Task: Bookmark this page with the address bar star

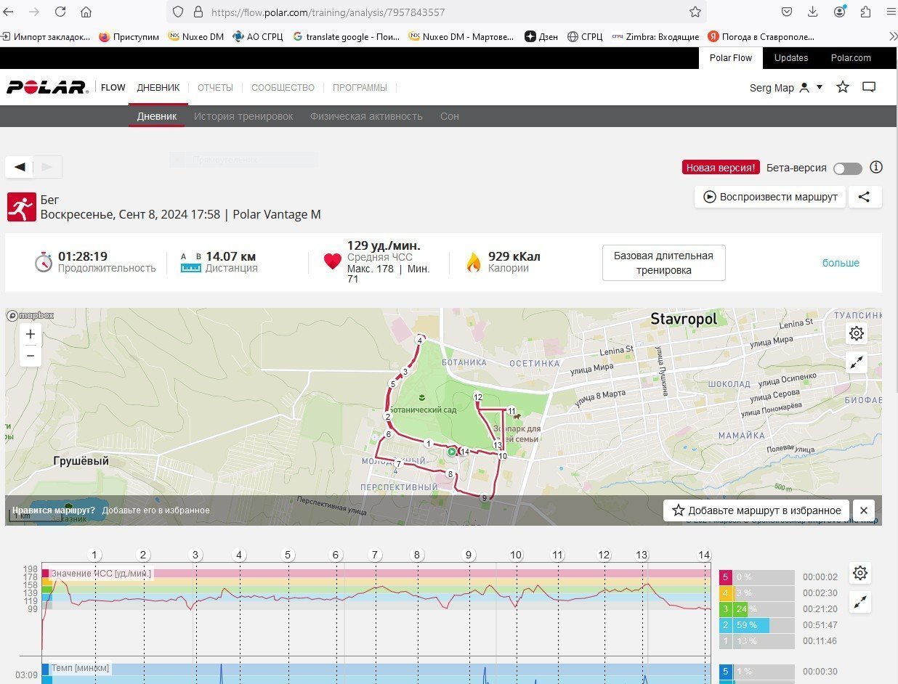Action: pyautogui.click(x=695, y=12)
